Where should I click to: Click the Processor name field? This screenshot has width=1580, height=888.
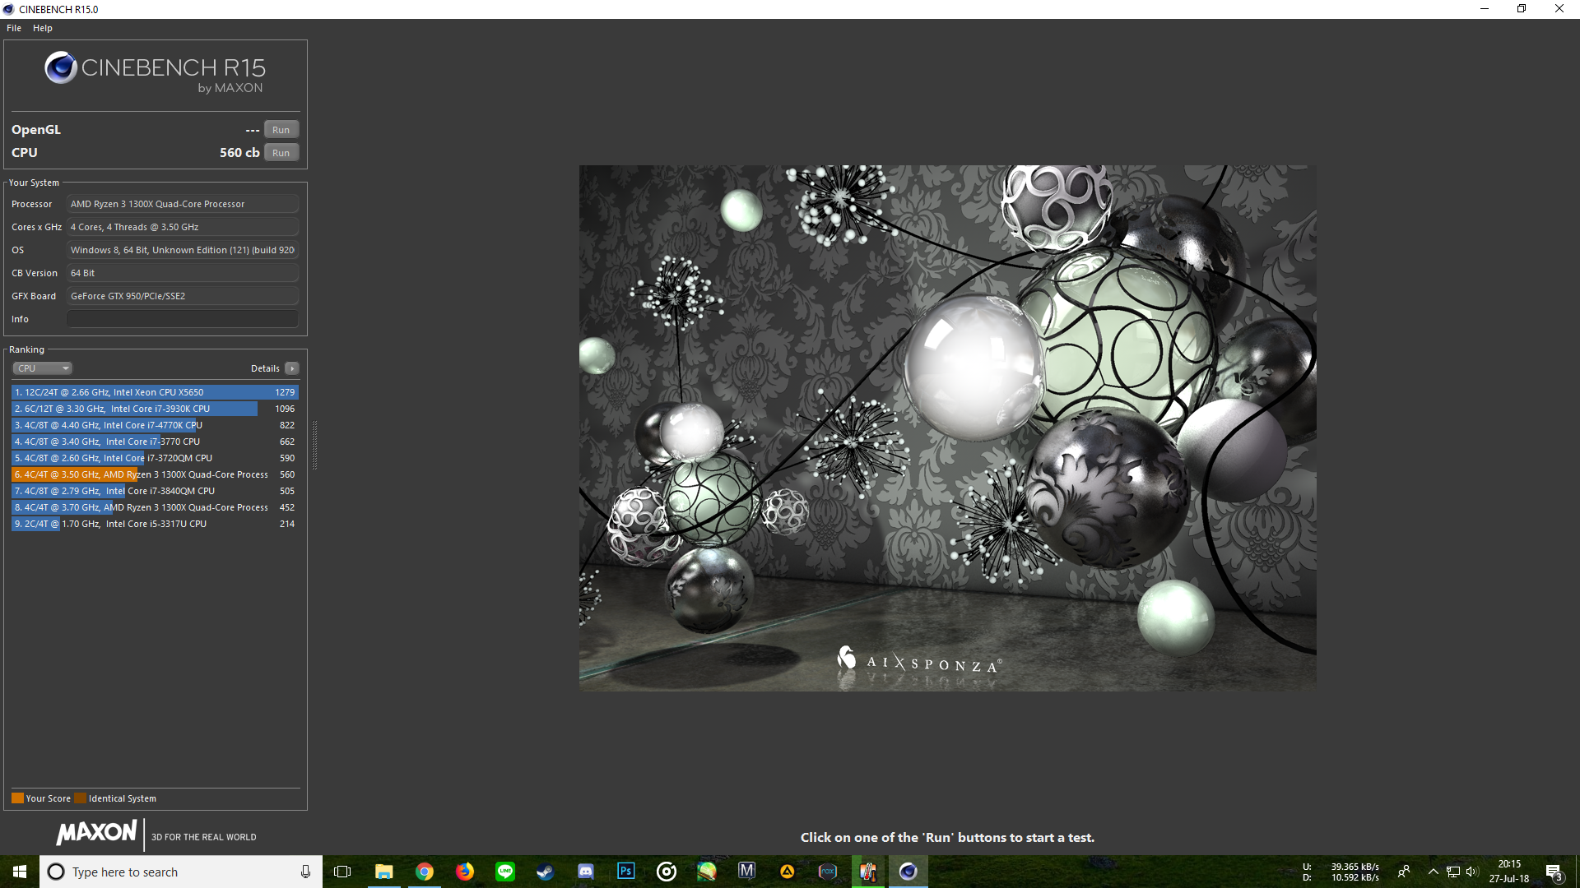click(x=183, y=204)
